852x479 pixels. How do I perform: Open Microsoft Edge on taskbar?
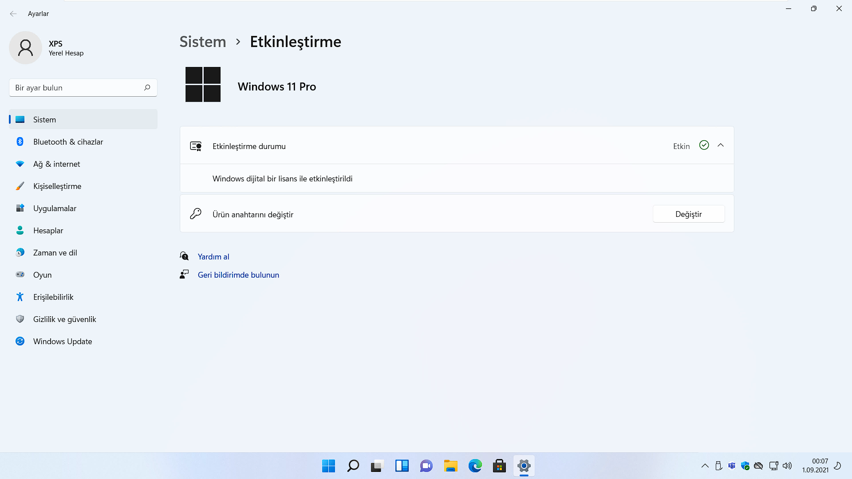tap(475, 466)
